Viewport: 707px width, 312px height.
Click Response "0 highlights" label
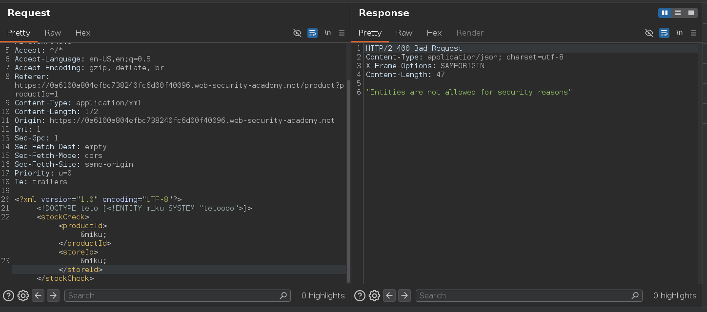[x=675, y=295]
